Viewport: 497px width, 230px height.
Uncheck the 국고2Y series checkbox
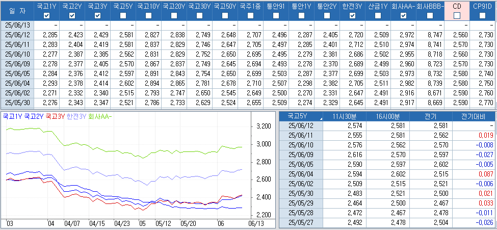(72, 16)
